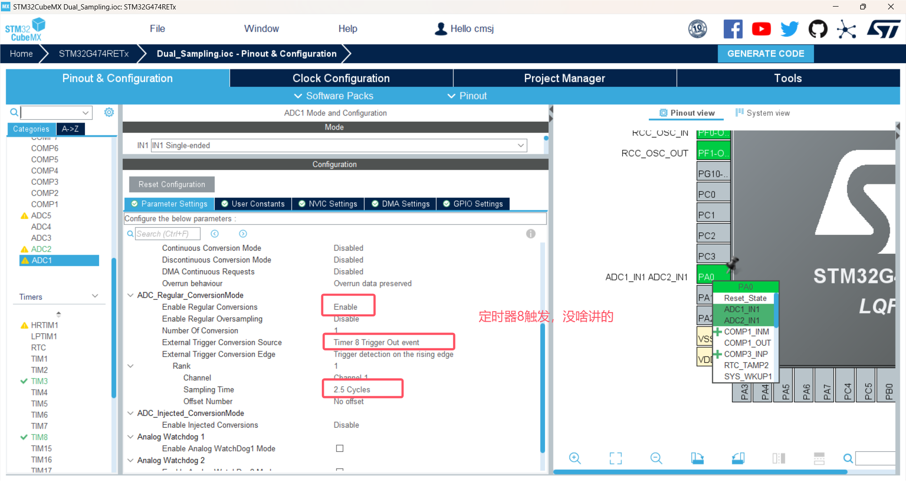
Task: Open the NVIC Settings tab
Action: pyautogui.click(x=328, y=204)
